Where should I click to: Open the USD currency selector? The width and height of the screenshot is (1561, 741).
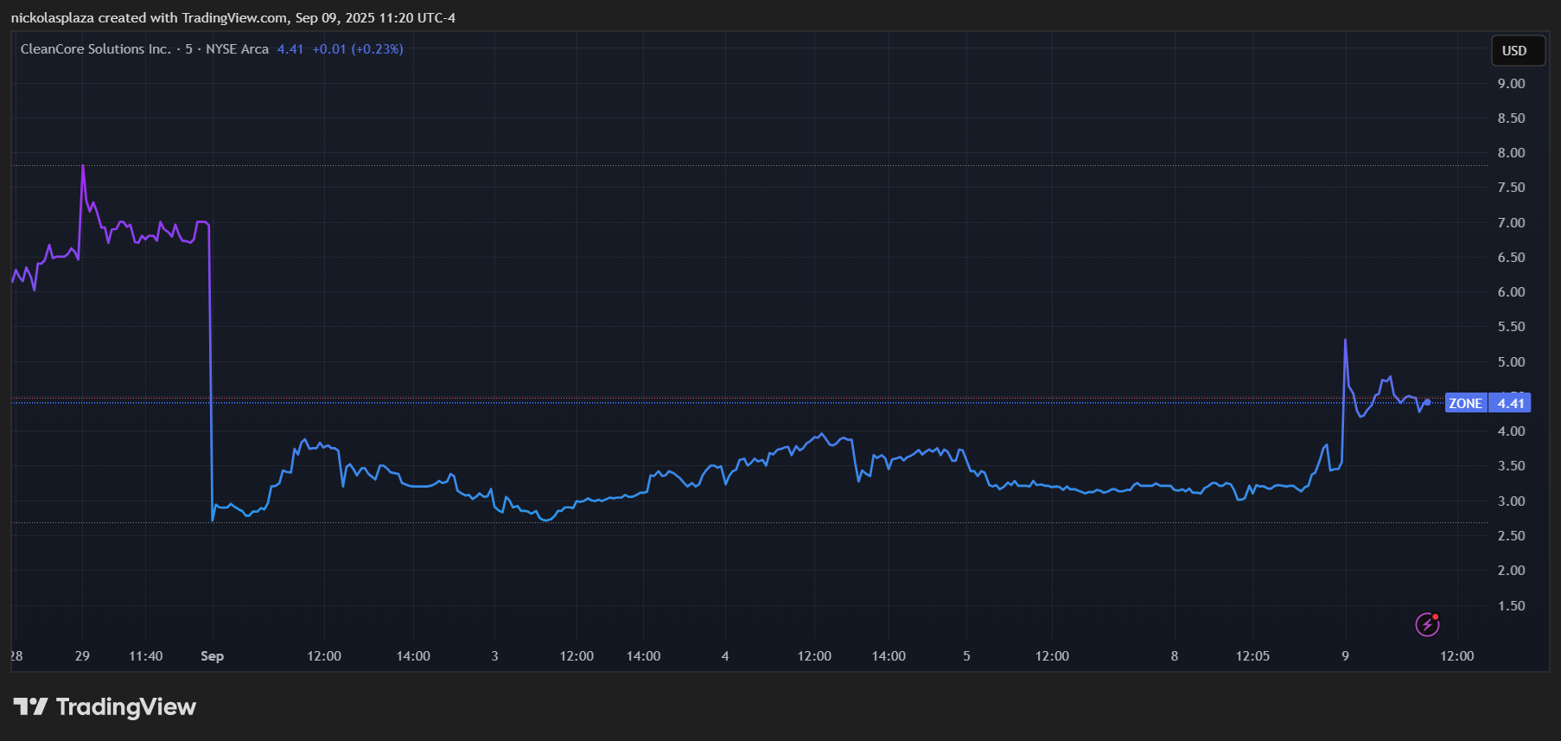tap(1513, 51)
